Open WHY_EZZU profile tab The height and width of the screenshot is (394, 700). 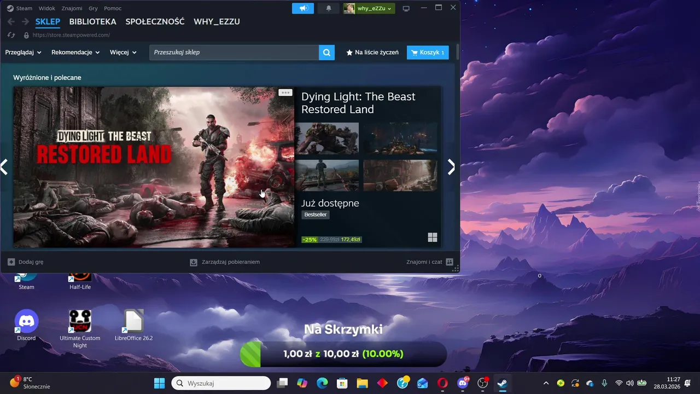(x=217, y=22)
